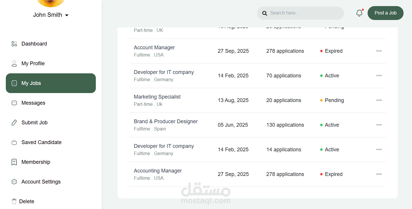This screenshot has height=209, width=412.
Task: Open the Messages sidebar item
Action: 33,103
